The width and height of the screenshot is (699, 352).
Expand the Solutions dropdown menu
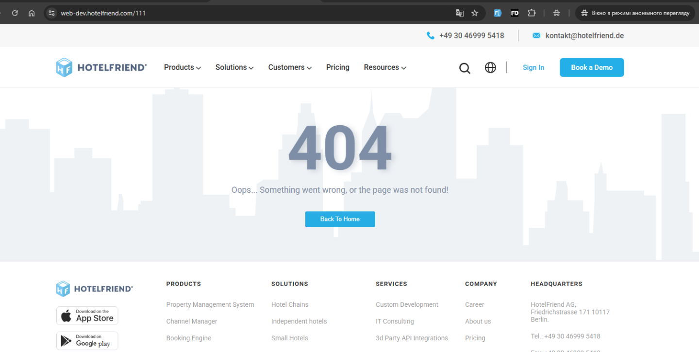(234, 67)
